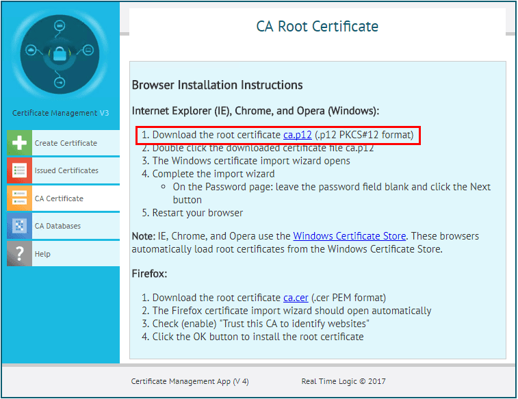Click the 'Certificate Management V3' sidebar title
The height and width of the screenshot is (399, 518).
[60, 113]
